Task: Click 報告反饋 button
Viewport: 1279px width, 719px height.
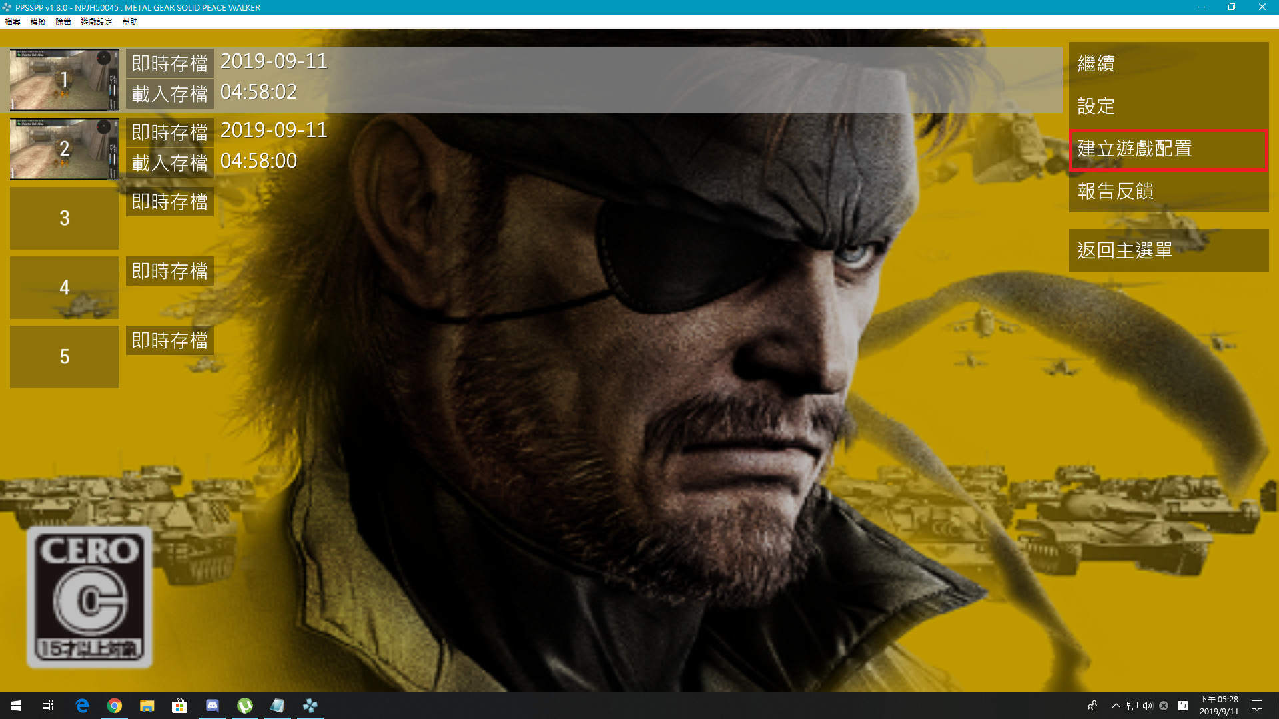Action: click(1168, 192)
